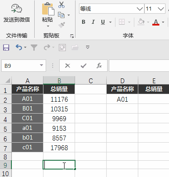The image size is (169, 177).
Task: Click the Redo arrow icon
Action: coord(47,48)
